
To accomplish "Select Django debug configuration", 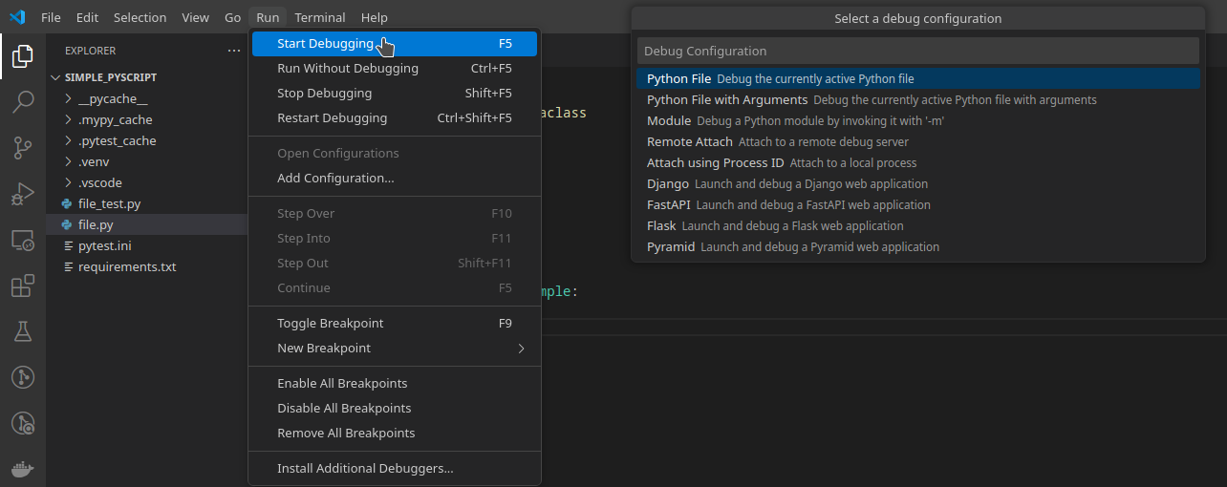I will (918, 183).
